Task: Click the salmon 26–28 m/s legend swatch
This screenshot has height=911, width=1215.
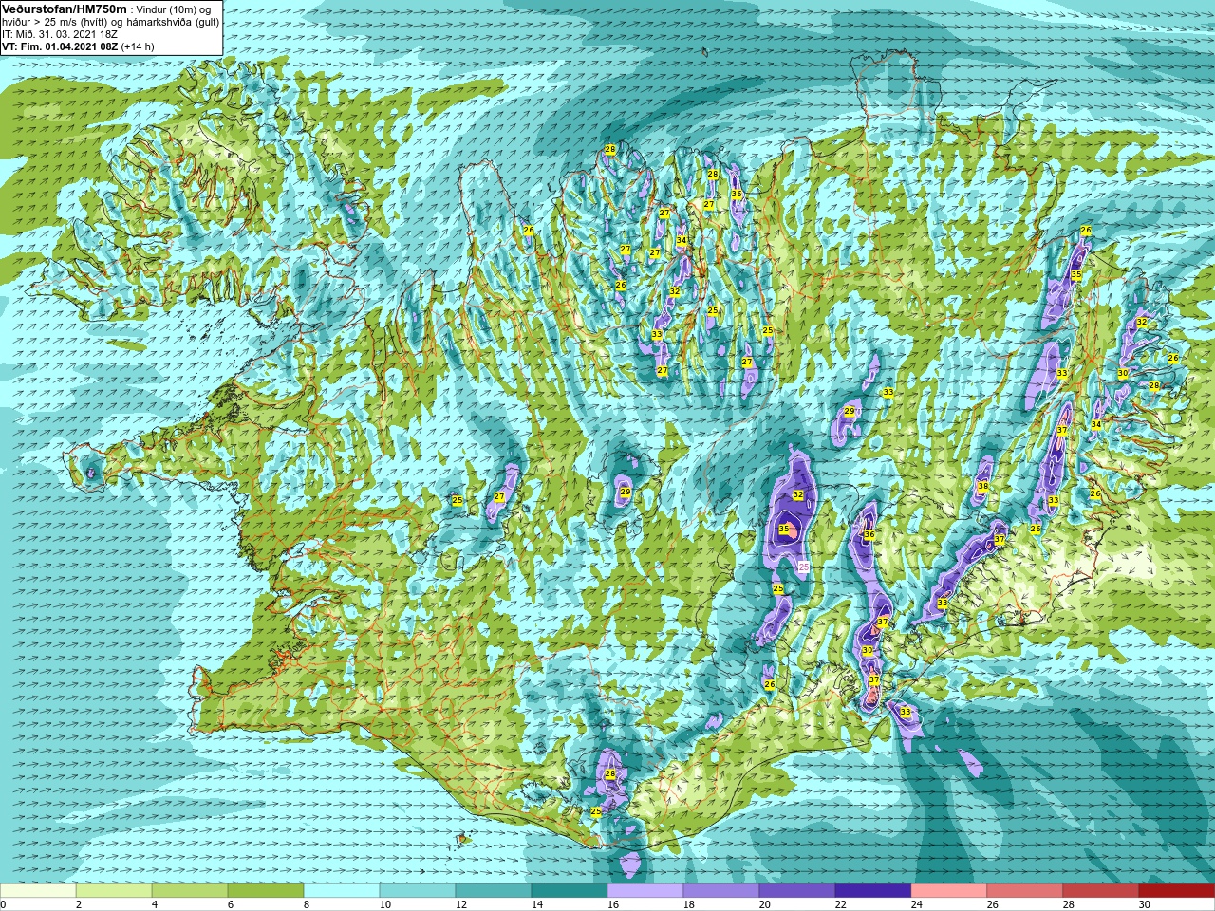Action: pos(1025,891)
